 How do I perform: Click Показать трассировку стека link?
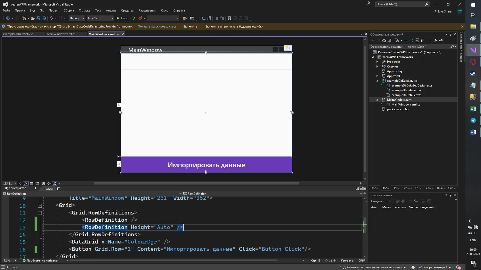[x=157, y=26]
